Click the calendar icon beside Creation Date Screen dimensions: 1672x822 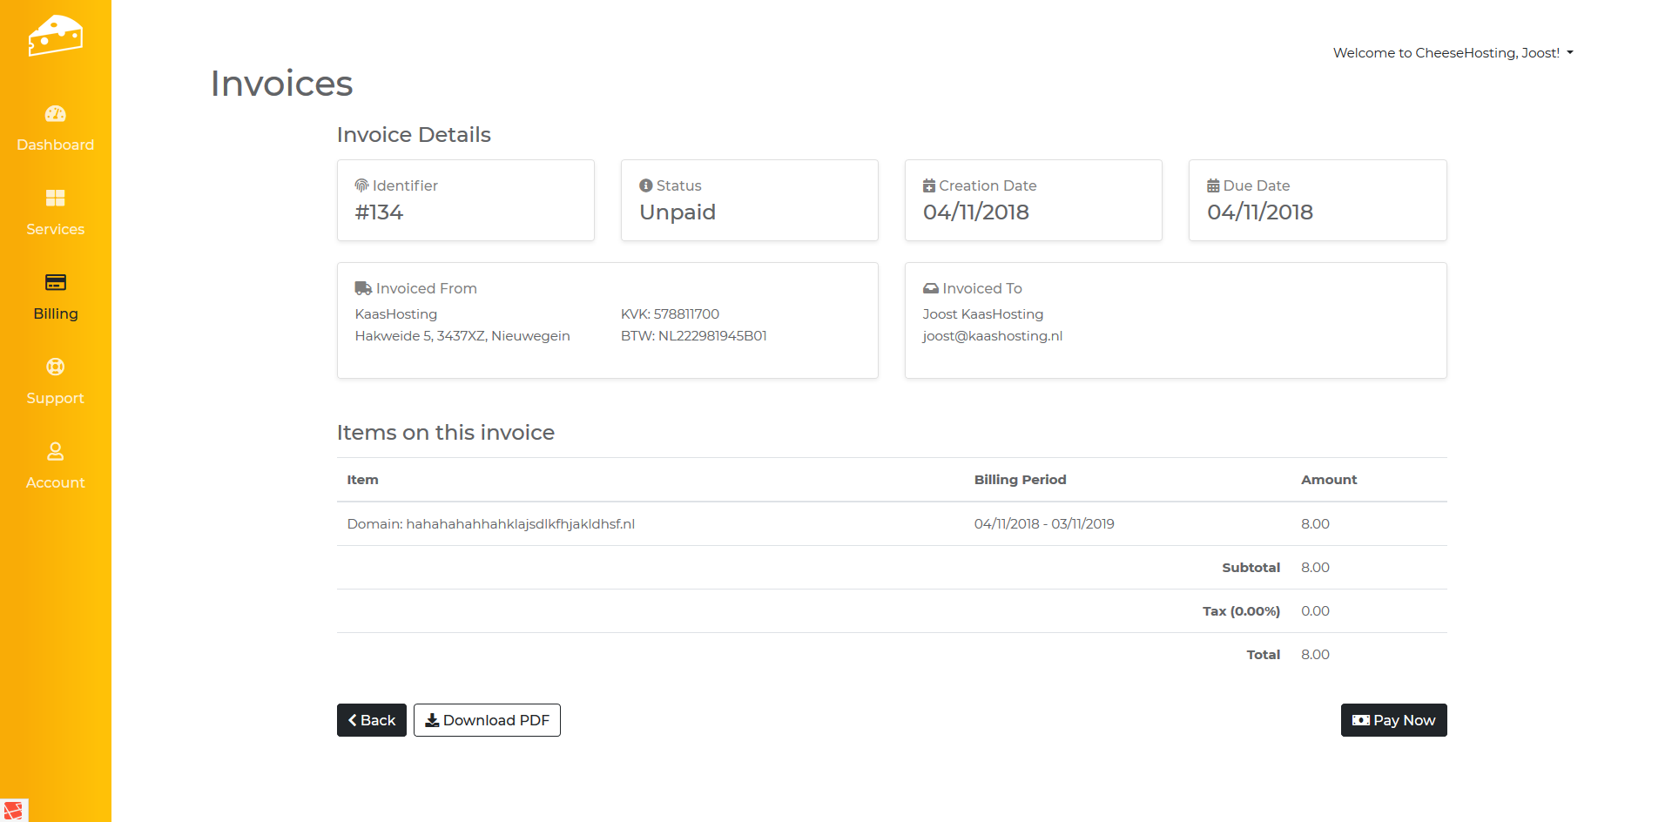[x=929, y=185]
